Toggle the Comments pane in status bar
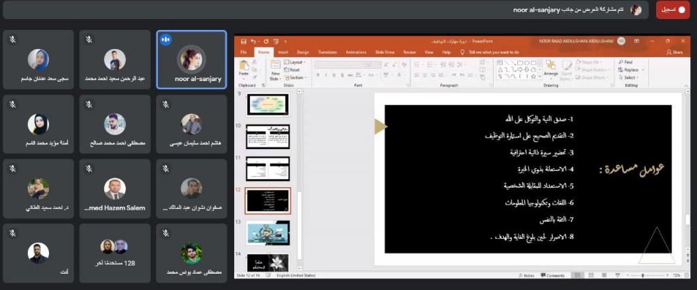Viewport: 697px width, 290px height. point(553,275)
